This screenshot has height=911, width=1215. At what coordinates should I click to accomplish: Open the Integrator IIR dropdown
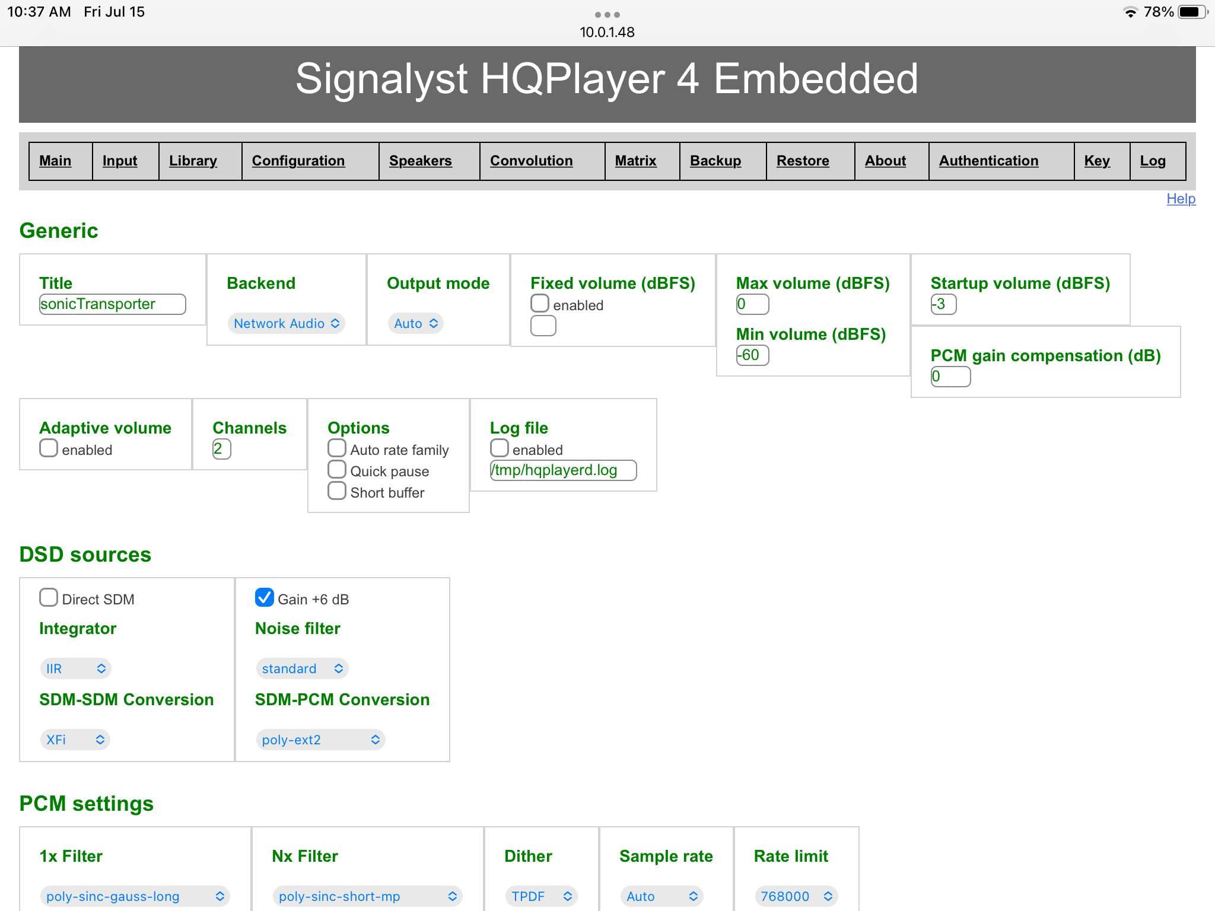76,668
